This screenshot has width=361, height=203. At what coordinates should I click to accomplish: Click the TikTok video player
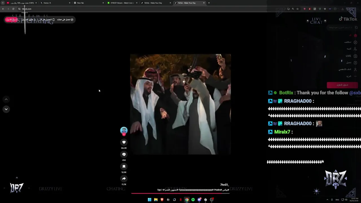[180, 104]
